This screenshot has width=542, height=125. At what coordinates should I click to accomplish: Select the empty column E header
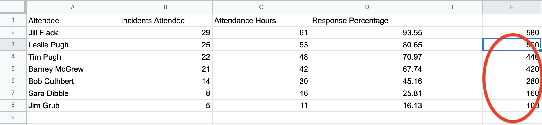(x=453, y=7)
